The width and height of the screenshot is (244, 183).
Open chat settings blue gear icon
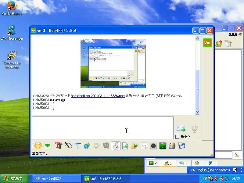(87, 146)
